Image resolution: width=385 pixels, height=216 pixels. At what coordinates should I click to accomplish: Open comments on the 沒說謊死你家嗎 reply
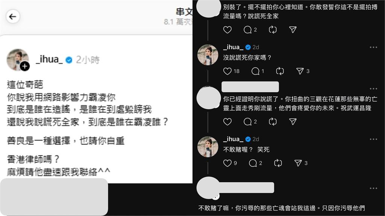[x=255, y=71]
